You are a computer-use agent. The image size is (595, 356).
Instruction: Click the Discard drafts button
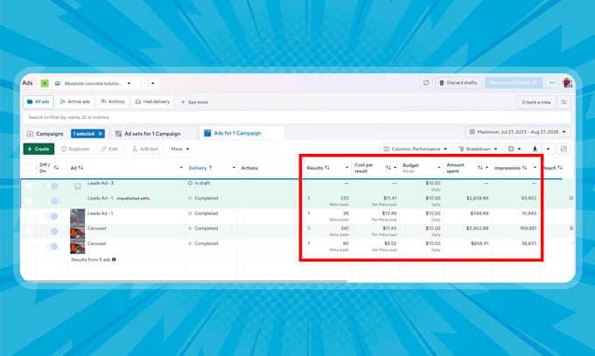click(458, 83)
